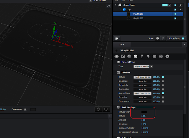Viewport: 189px width, 138px height.
Task: Click the dropdown arrow next to Physical Shader
Action: (151, 66)
